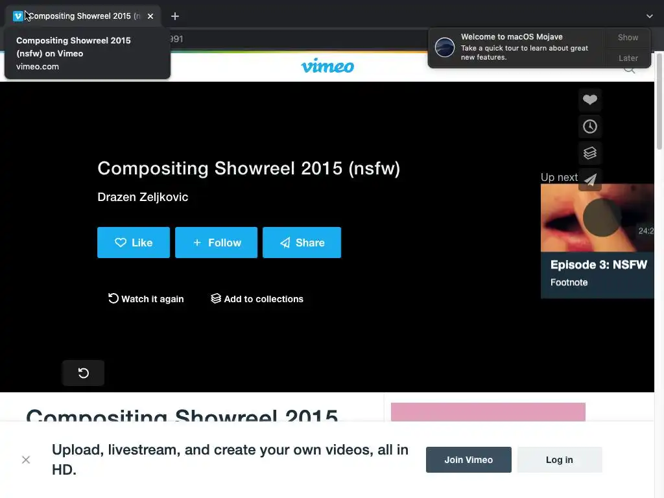Image resolution: width=664 pixels, height=498 pixels.
Task: Open a new browser tab with plus
Action: pyautogui.click(x=175, y=16)
